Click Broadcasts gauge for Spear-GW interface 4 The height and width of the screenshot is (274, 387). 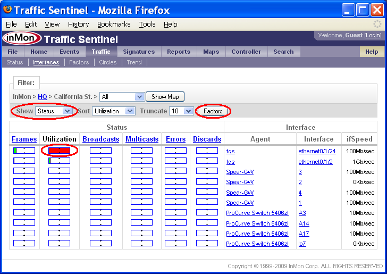tap(100, 192)
